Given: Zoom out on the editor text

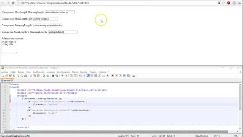Looking at the screenshot, I should pyautogui.click(x=66, y=76).
